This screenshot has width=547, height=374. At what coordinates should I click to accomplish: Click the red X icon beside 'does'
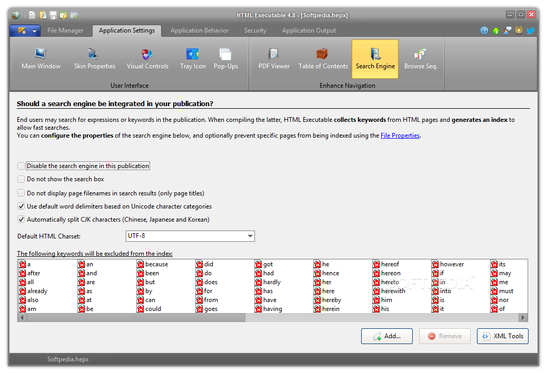point(199,282)
